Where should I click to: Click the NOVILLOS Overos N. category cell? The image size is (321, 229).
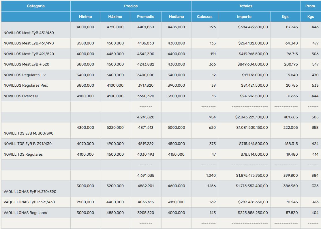36,96
